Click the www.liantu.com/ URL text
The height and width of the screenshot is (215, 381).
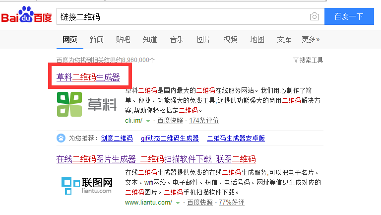click(149, 203)
